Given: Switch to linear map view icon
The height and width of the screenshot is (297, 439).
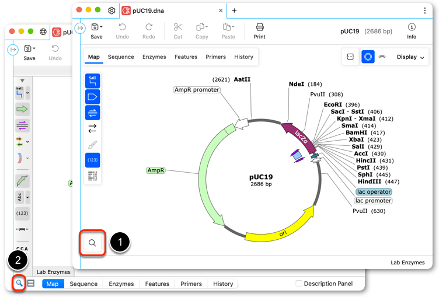Looking at the screenshot, I should tap(382, 57).
